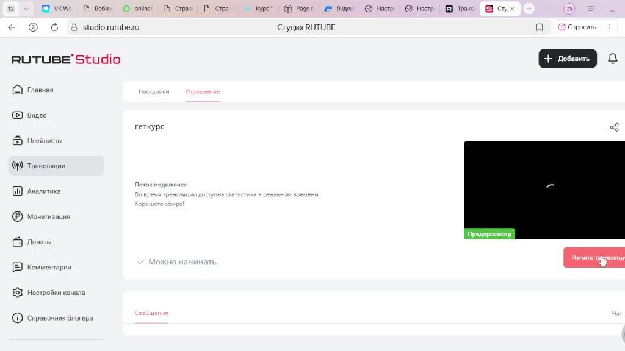The image size is (625, 351).
Task: Switch to Настройки tab
Action: 154,91
